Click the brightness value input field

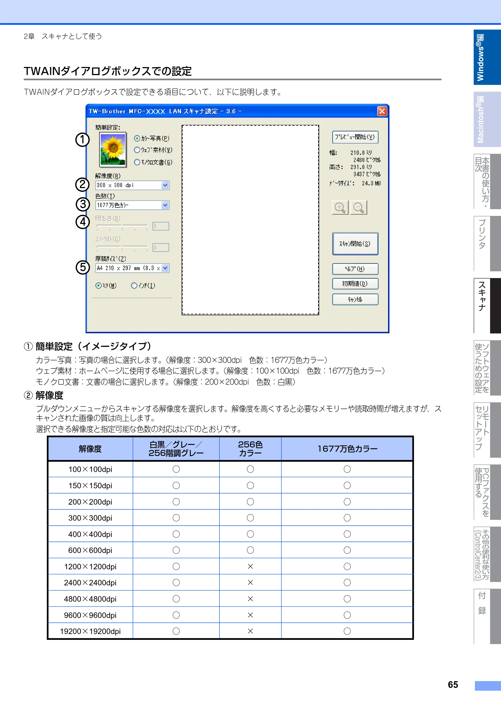pos(161,226)
